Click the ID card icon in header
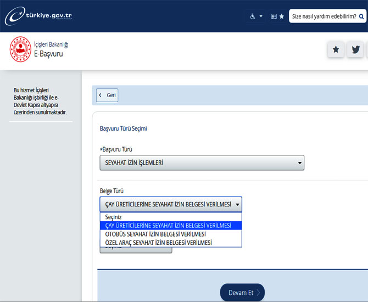The width and height of the screenshot is (368, 302). click(x=274, y=16)
